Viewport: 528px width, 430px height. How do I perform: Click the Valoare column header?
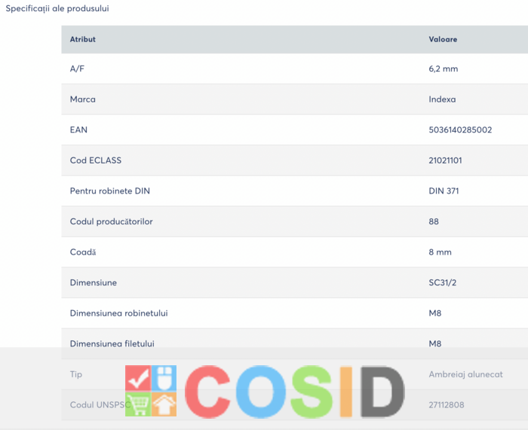(x=443, y=39)
